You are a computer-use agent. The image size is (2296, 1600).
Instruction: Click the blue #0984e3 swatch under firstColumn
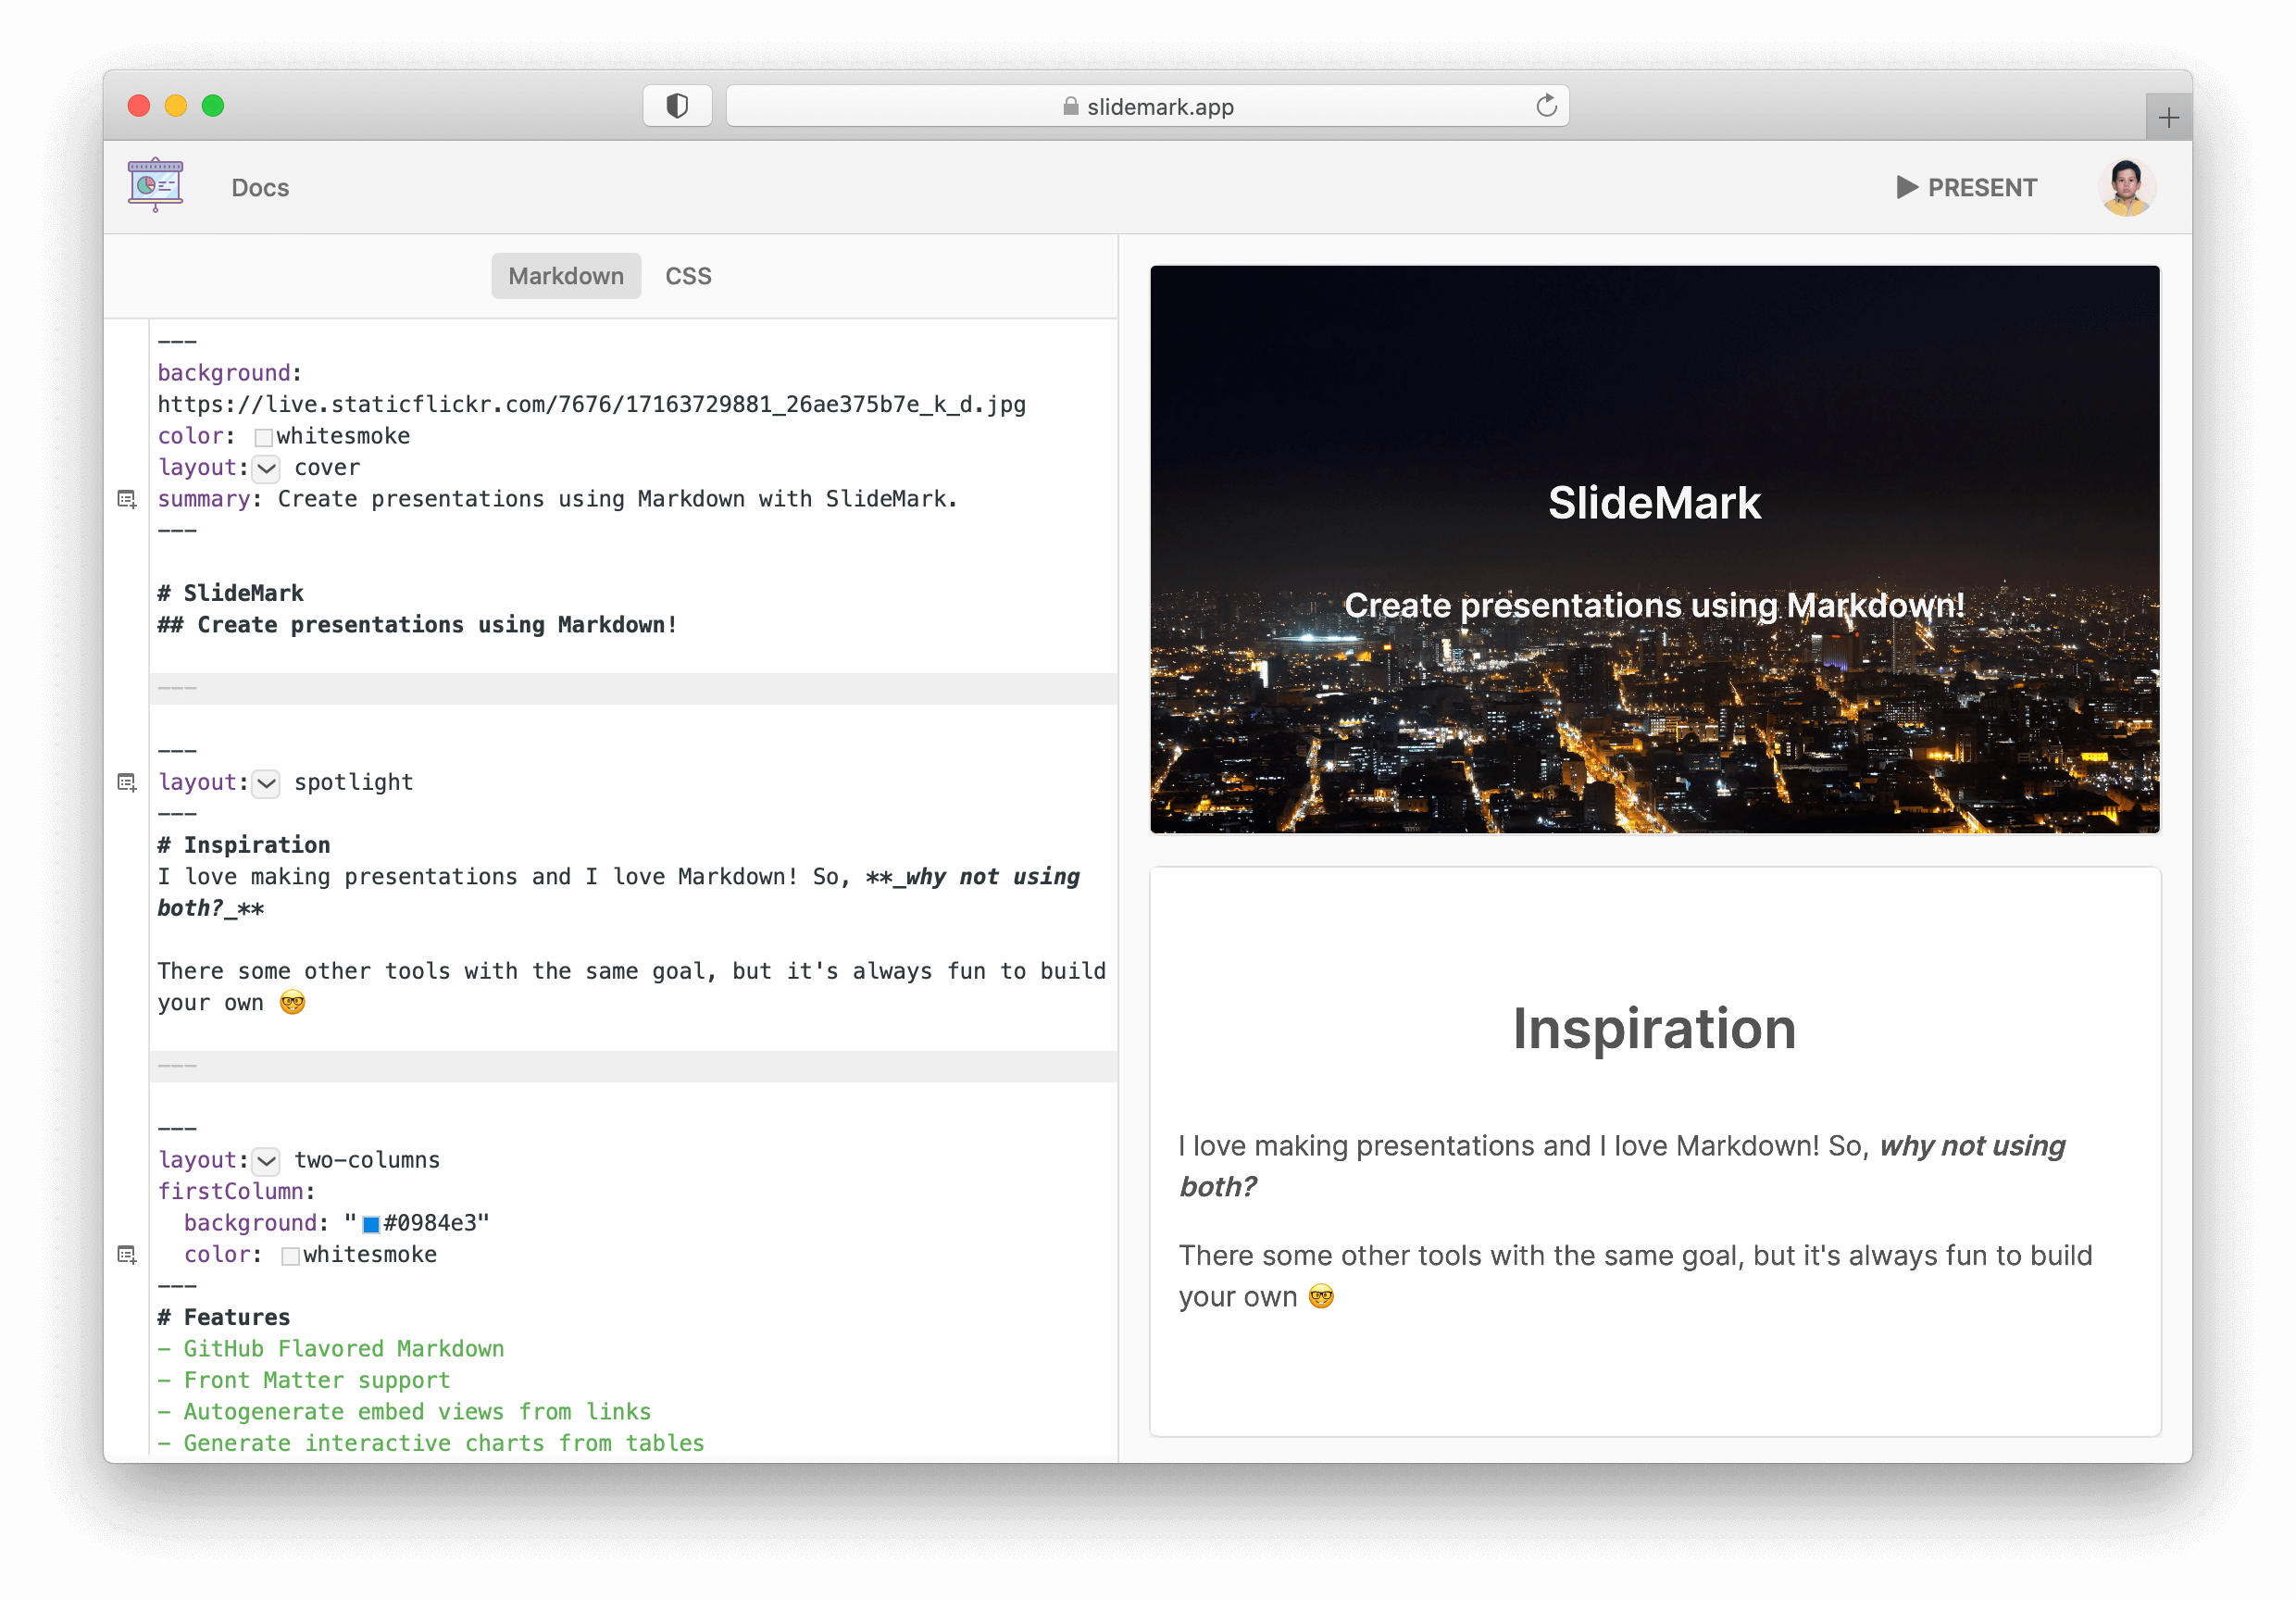coord(371,1223)
